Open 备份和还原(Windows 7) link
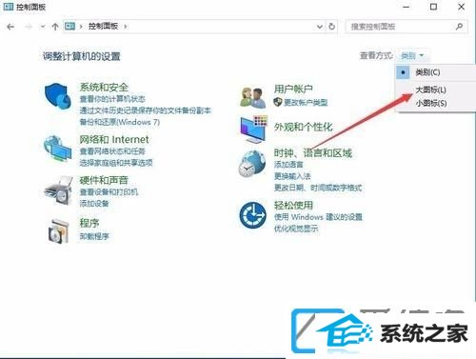The height and width of the screenshot is (359, 476). pos(120,122)
